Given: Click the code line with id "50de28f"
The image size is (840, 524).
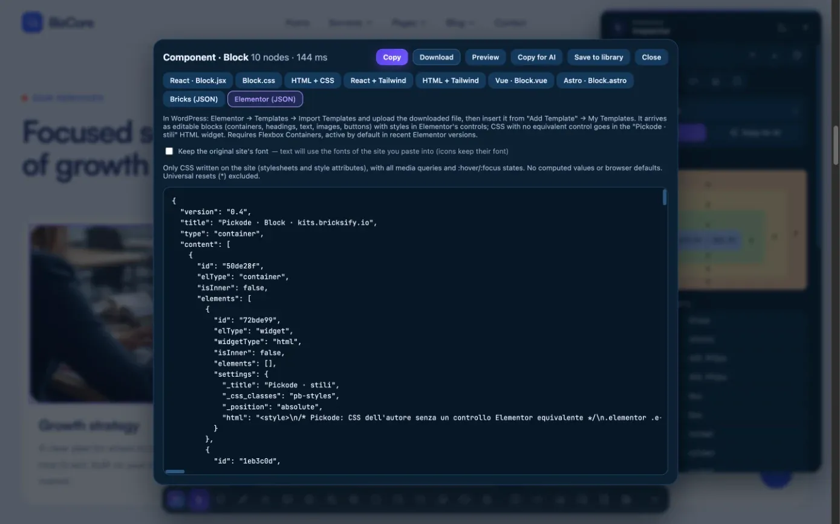Looking at the screenshot, I should [230, 266].
